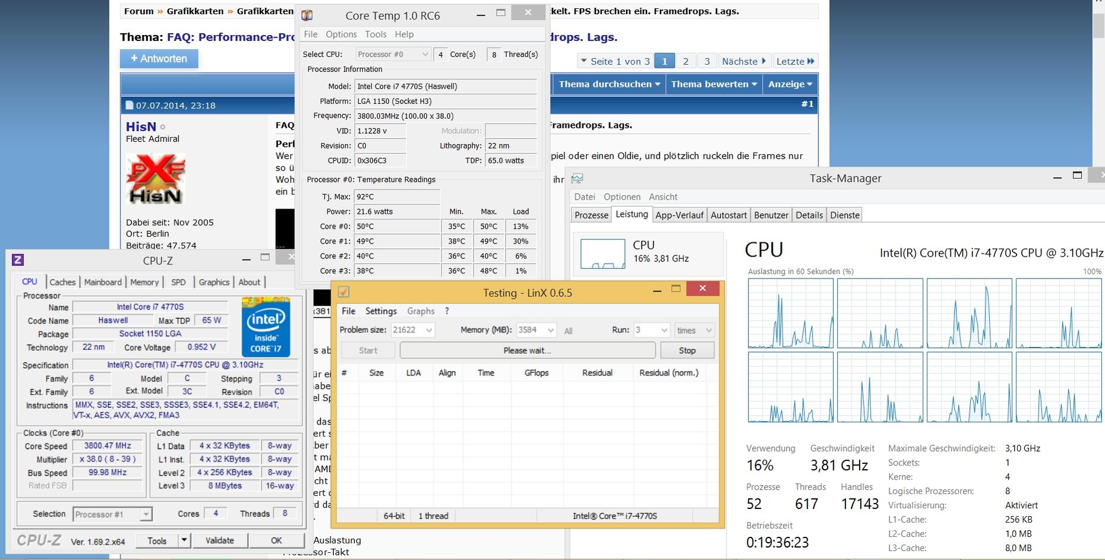
Task: Click the 'Nächste' next page link
Action: pos(744,61)
